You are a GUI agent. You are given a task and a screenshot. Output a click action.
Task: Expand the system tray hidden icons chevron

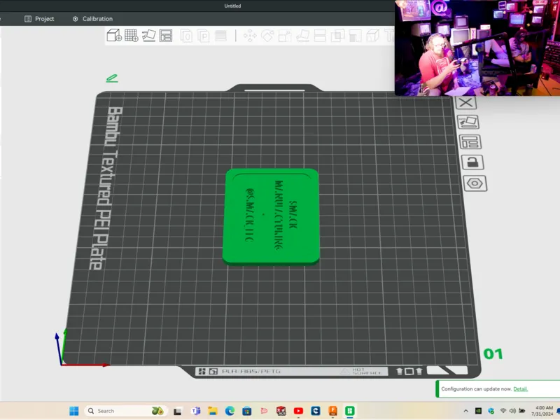tap(465, 411)
